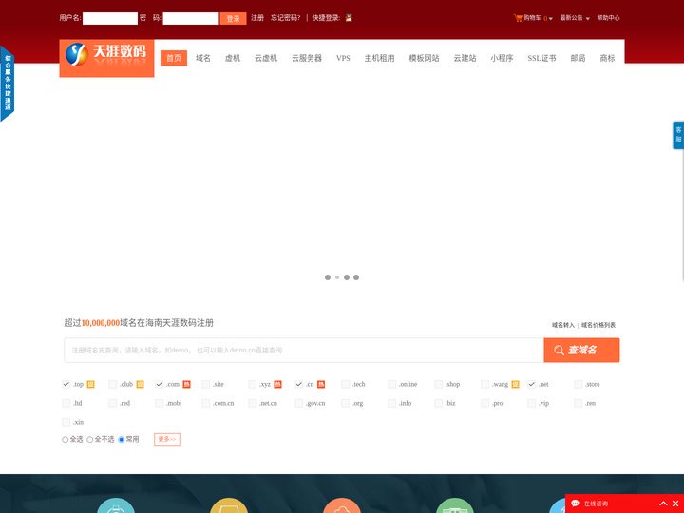Click the promo badge next to .top
The width and height of the screenshot is (684, 513).
pyautogui.click(x=91, y=384)
